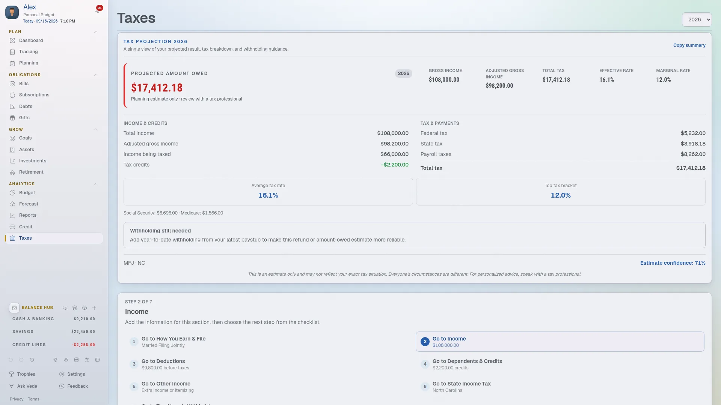Open Debts in the sidebar

click(54, 106)
